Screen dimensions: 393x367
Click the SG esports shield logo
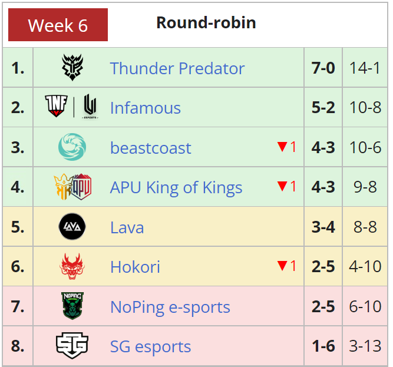click(x=72, y=345)
